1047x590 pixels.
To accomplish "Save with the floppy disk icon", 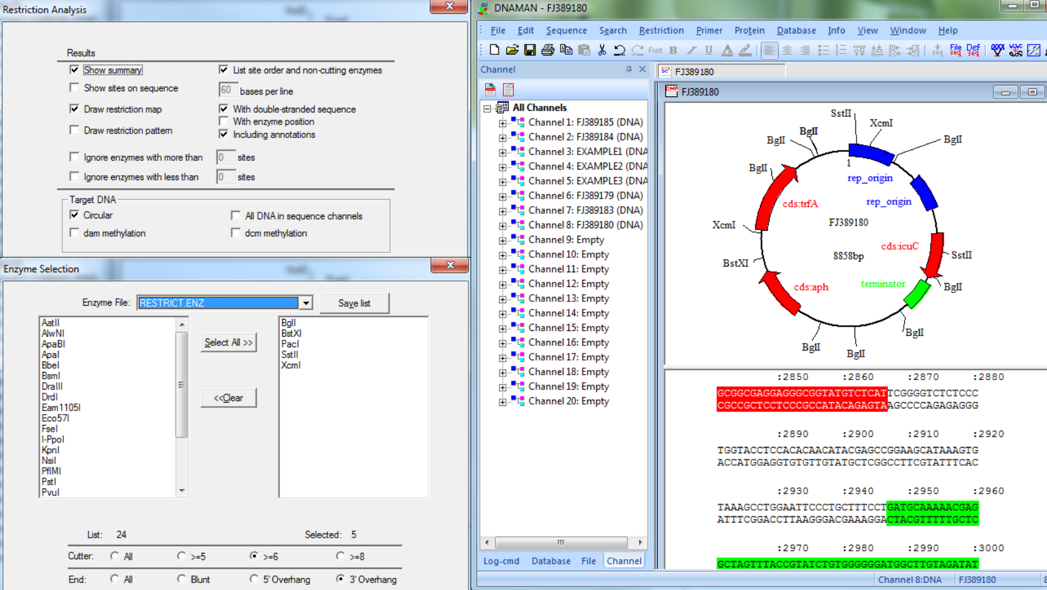I will click(x=530, y=50).
